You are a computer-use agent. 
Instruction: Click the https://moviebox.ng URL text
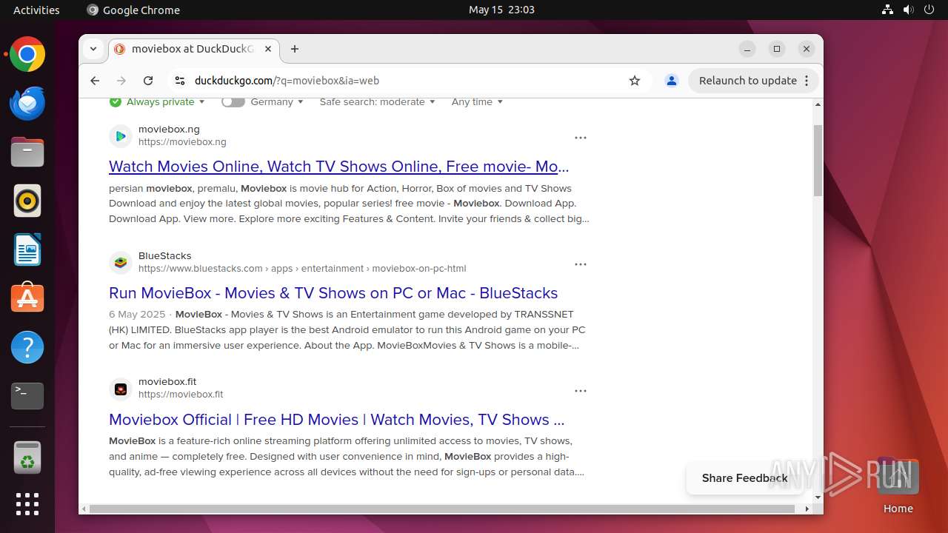[x=182, y=142]
